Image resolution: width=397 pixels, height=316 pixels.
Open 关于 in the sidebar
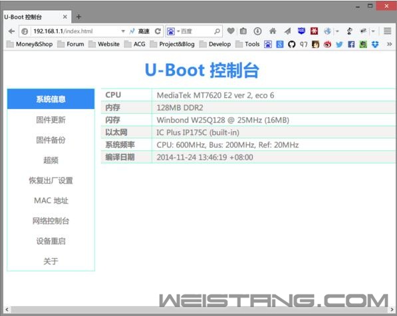point(51,261)
